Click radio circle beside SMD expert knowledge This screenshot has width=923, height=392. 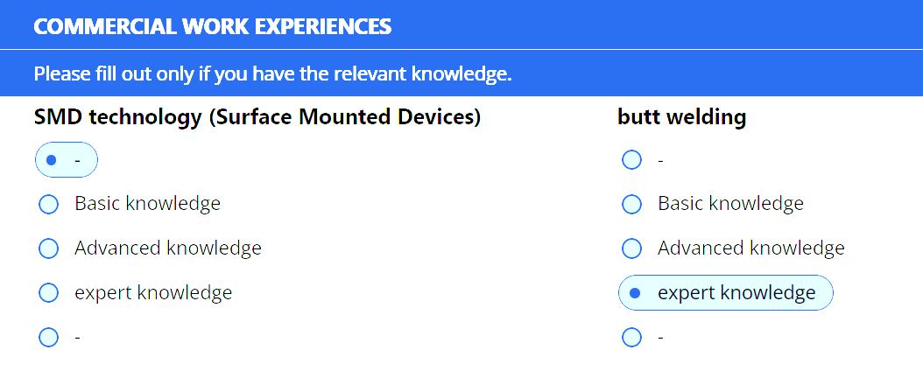point(49,292)
